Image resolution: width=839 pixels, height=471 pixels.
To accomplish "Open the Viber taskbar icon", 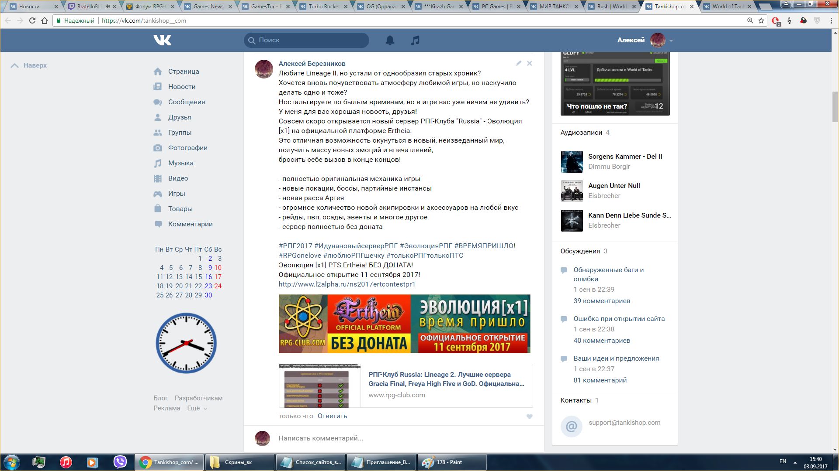I will coord(120,462).
